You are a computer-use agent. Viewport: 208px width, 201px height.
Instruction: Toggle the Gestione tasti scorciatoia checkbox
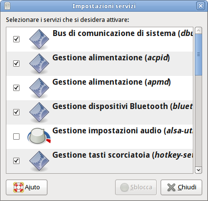coord(16,161)
